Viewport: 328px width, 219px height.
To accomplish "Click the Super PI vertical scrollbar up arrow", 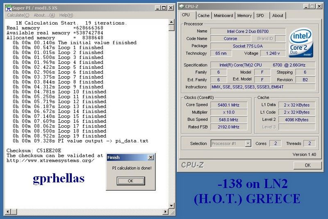I will [171, 22].
